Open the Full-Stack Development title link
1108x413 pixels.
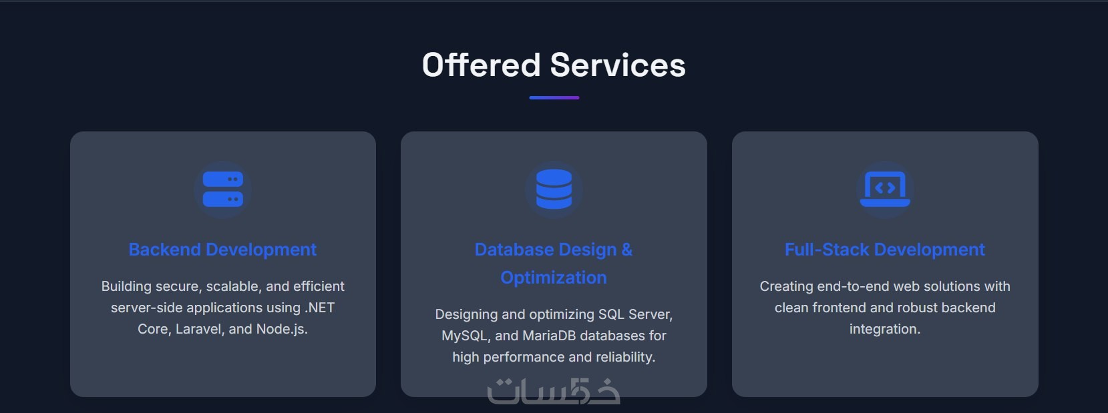coord(884,250)
